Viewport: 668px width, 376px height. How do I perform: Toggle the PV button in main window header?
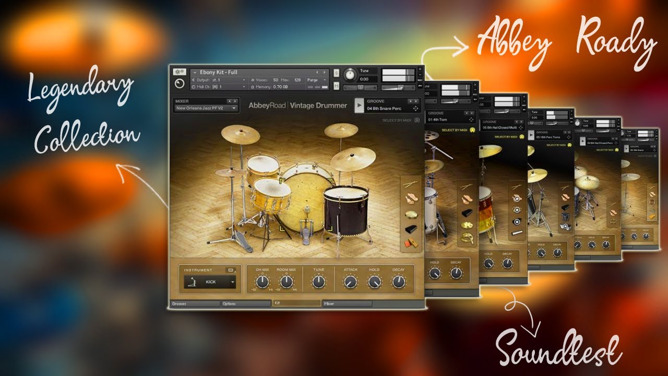point(421,85)
